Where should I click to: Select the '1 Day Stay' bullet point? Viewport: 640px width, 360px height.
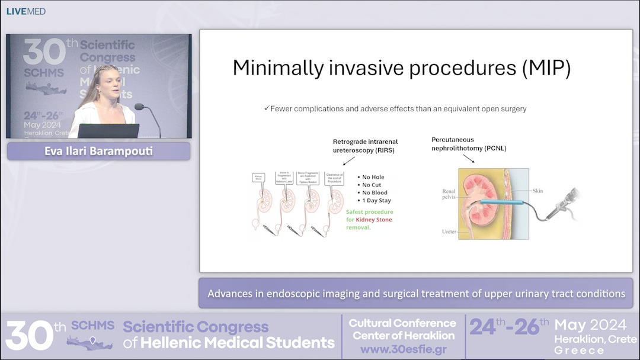377,201
